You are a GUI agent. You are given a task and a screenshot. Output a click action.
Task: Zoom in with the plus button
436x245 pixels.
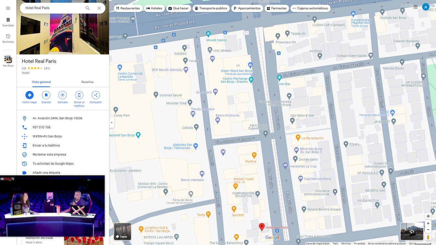[428, 223]
